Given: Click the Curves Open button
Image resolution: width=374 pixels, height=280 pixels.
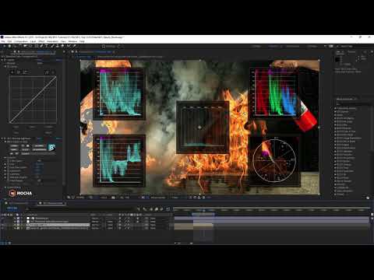Looking at the screenshot, I should (x=16, y=127).
